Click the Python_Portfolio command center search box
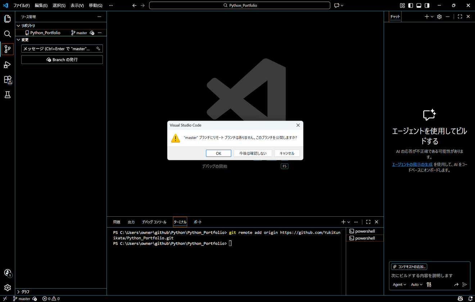 coord(240,5)
